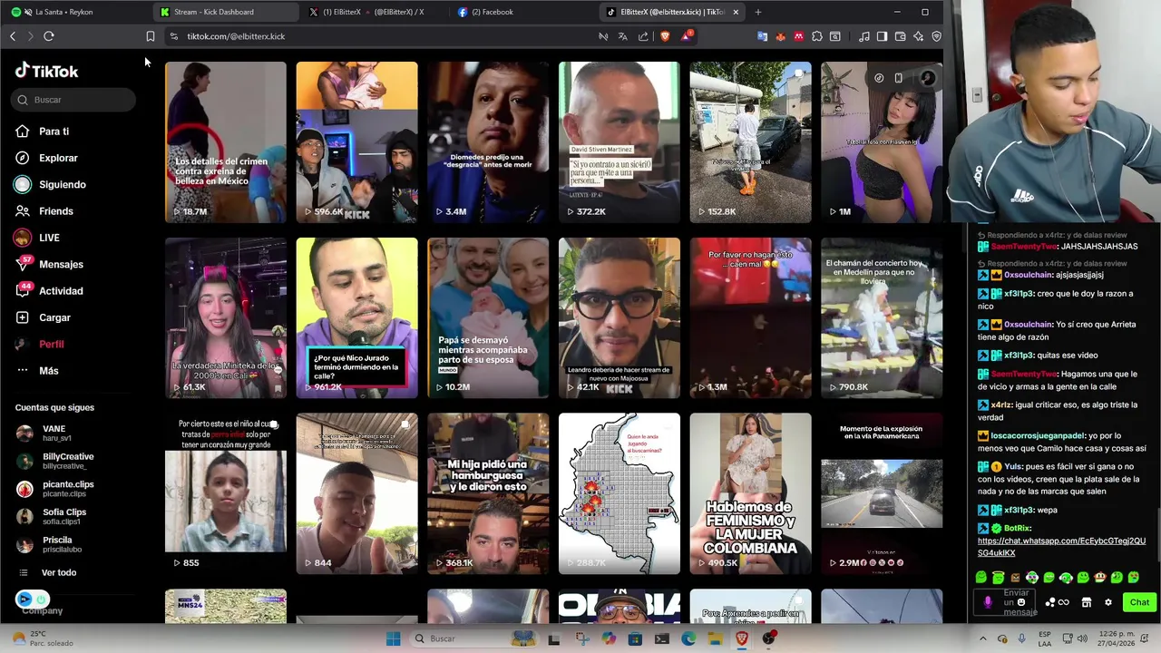Open the extensions puzzle icon
Image resolution: width=1161 pixels, height=653 pixels.
tap(817, 36)
